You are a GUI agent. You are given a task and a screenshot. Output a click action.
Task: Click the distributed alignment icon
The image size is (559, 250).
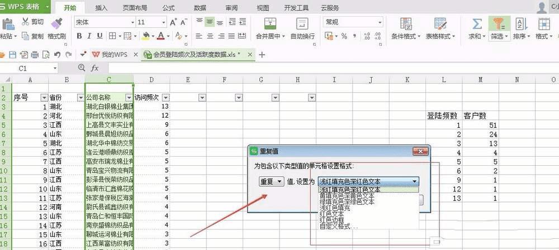[x=243, y=36]
